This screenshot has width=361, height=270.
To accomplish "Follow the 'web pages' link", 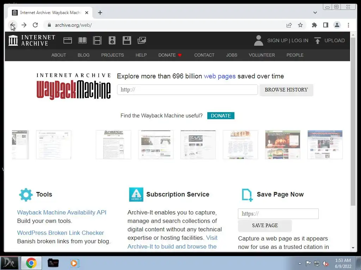I will coord(220,76).
